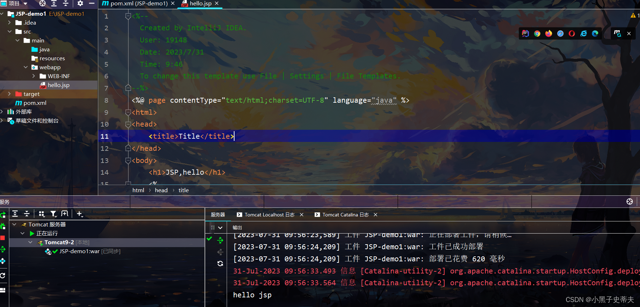Select pom.xml in project tree
This screenshot has width=640, height=307.
click(31, 103)
